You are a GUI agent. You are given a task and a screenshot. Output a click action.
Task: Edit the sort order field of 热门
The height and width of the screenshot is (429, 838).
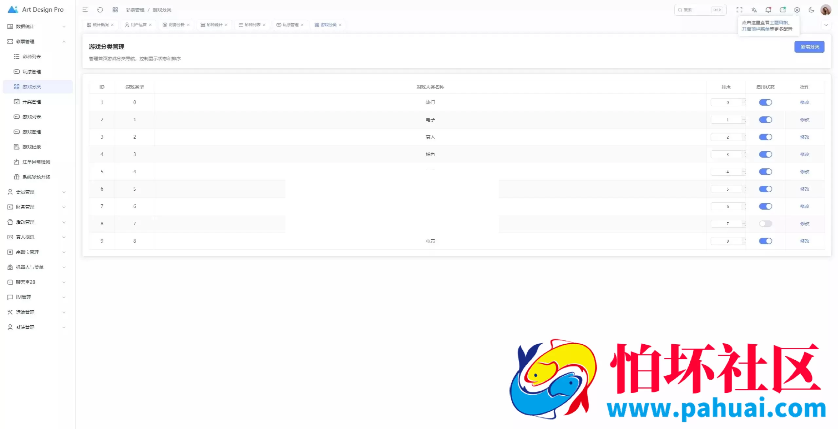[728, 102]
